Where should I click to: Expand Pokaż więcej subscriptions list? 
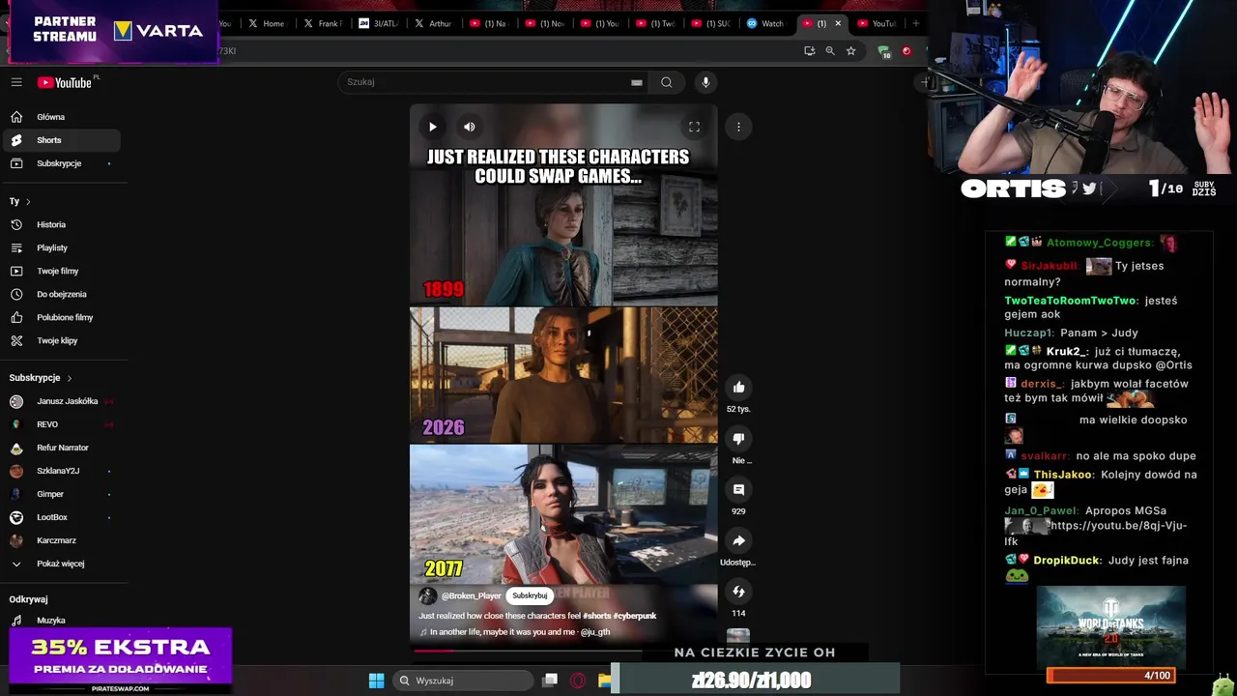[x=60, y=564]
